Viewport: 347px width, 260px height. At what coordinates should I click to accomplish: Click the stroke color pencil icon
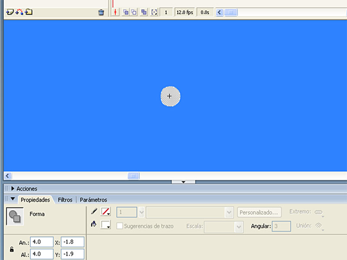tap(94, 212)
